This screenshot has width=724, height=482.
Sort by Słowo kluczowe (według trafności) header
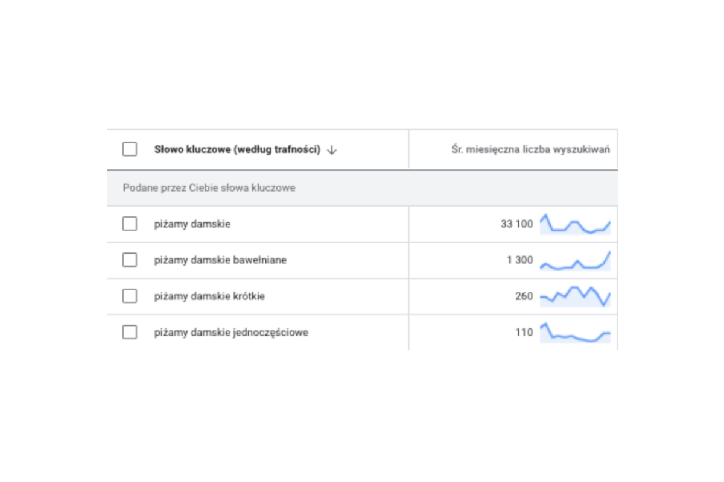coord(237,149)
